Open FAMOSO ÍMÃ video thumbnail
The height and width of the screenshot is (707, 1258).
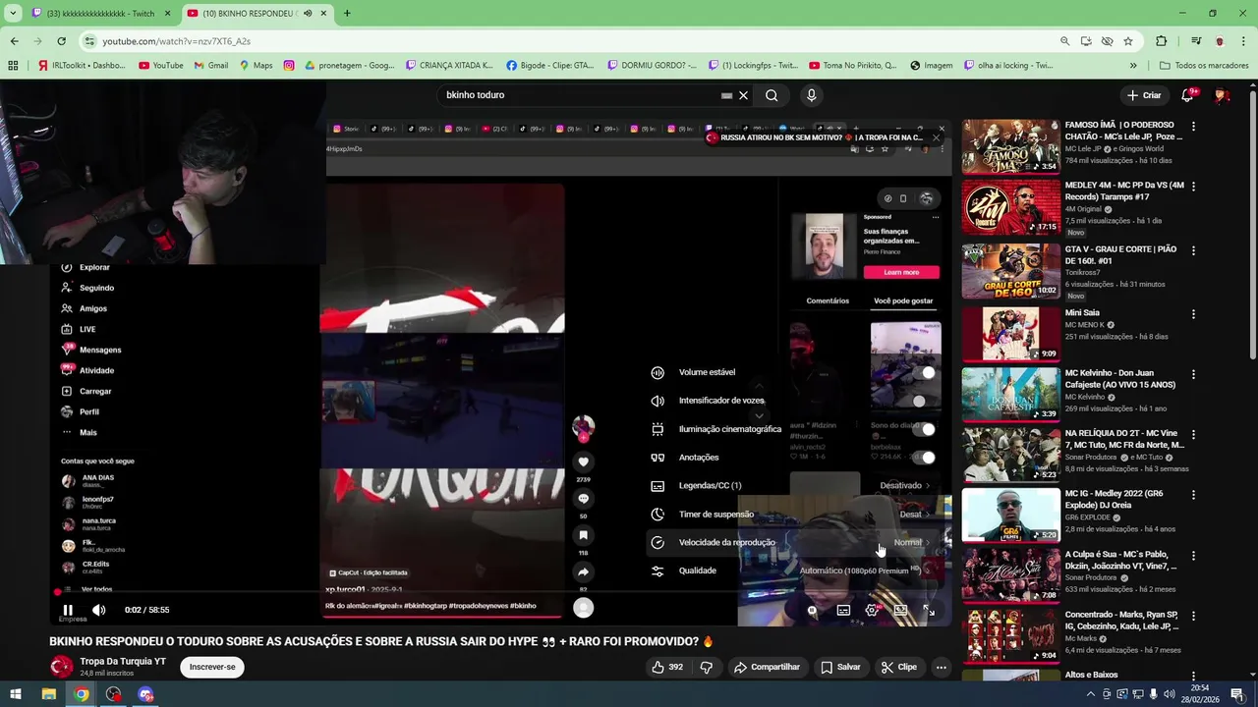click(1010, 146)
